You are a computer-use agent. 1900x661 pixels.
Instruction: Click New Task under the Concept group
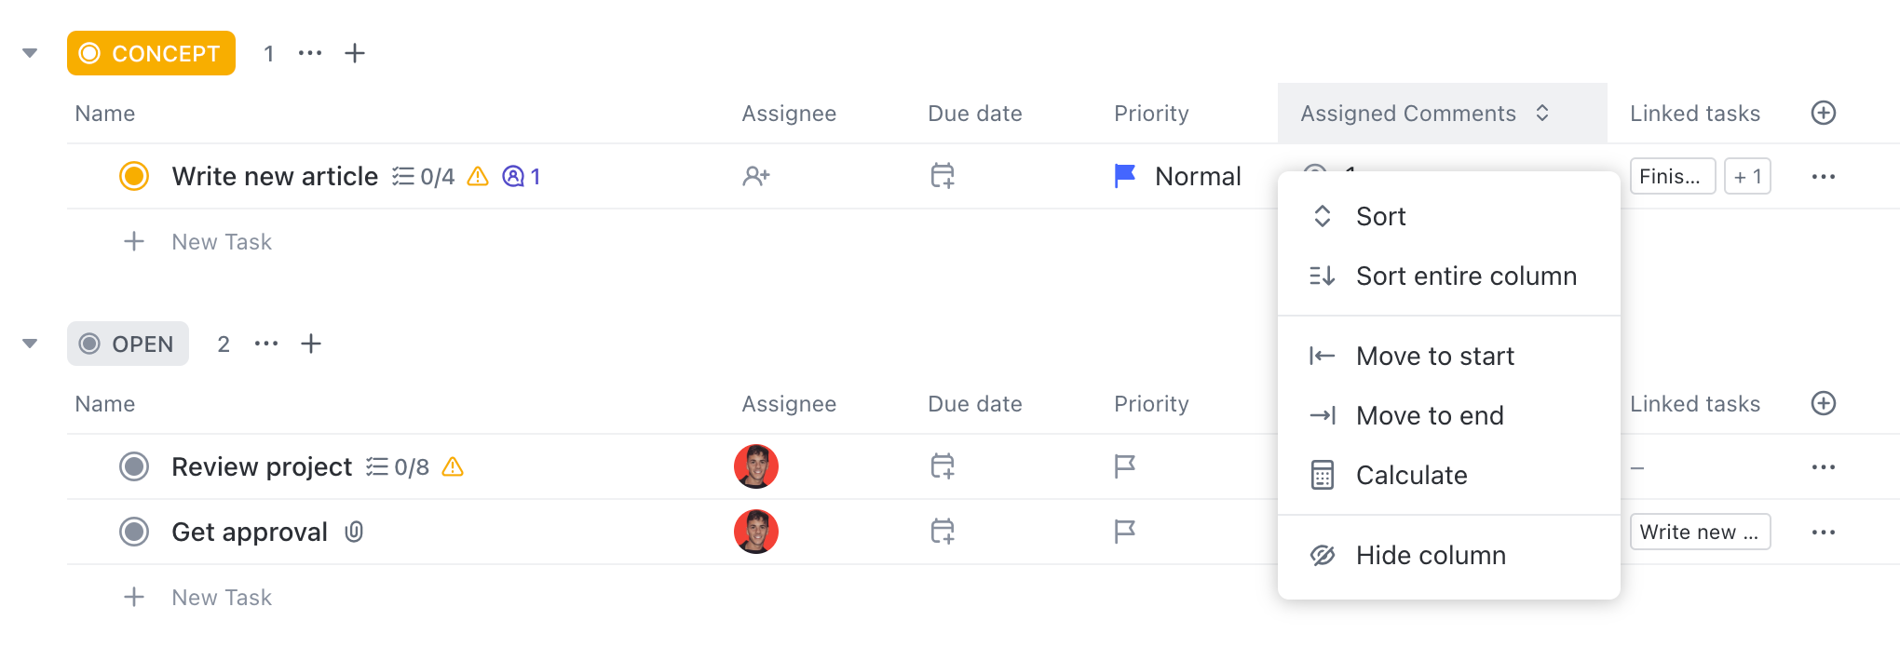[x=222, y=242]
